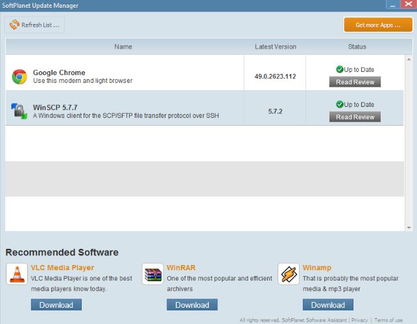Click the WinSCP lock icon
The image size is (417, 324).
click(x=19, y=111)
